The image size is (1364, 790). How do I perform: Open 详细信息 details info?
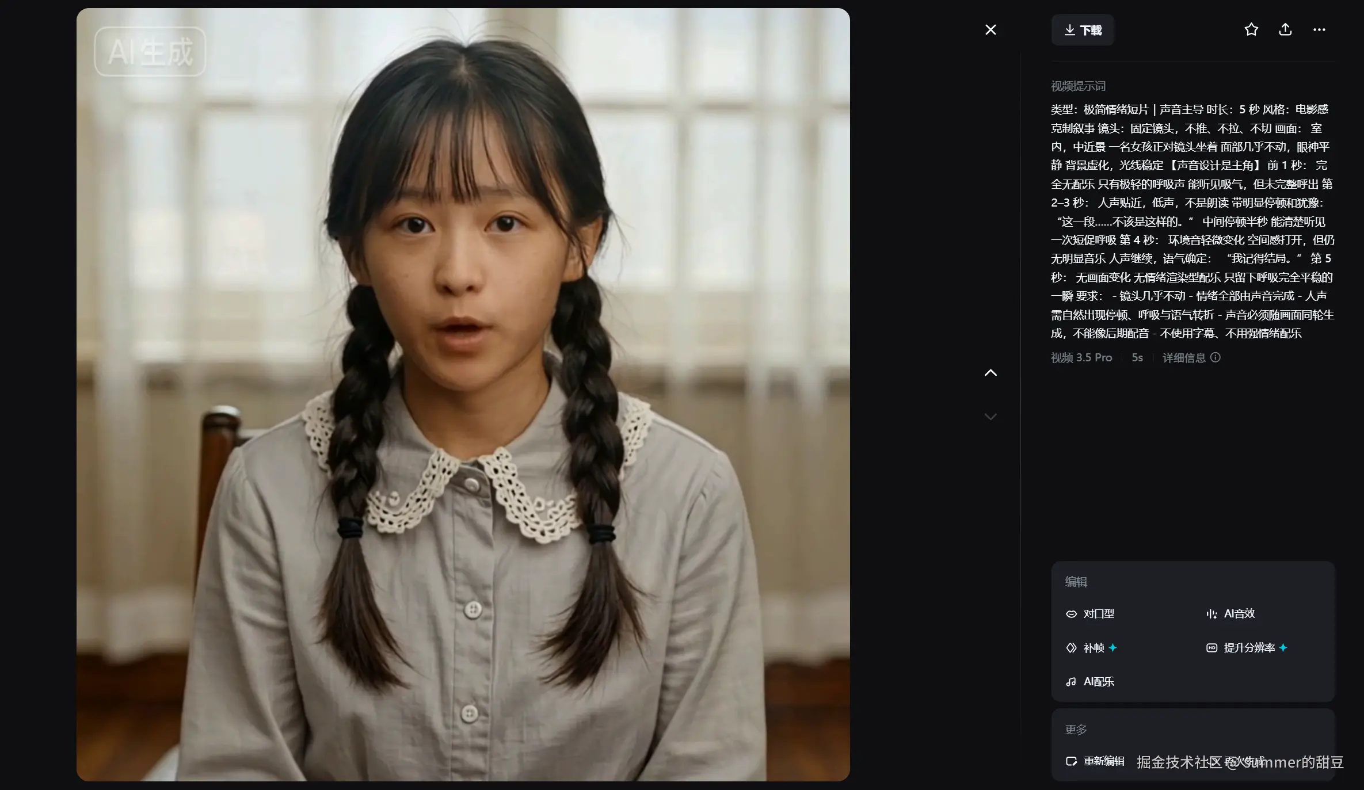[x=1183, y=358]
